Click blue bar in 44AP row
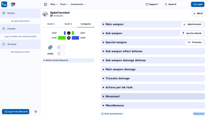This screenshot has height=116, width=207. pyautogui.click(x=75, y=38)
